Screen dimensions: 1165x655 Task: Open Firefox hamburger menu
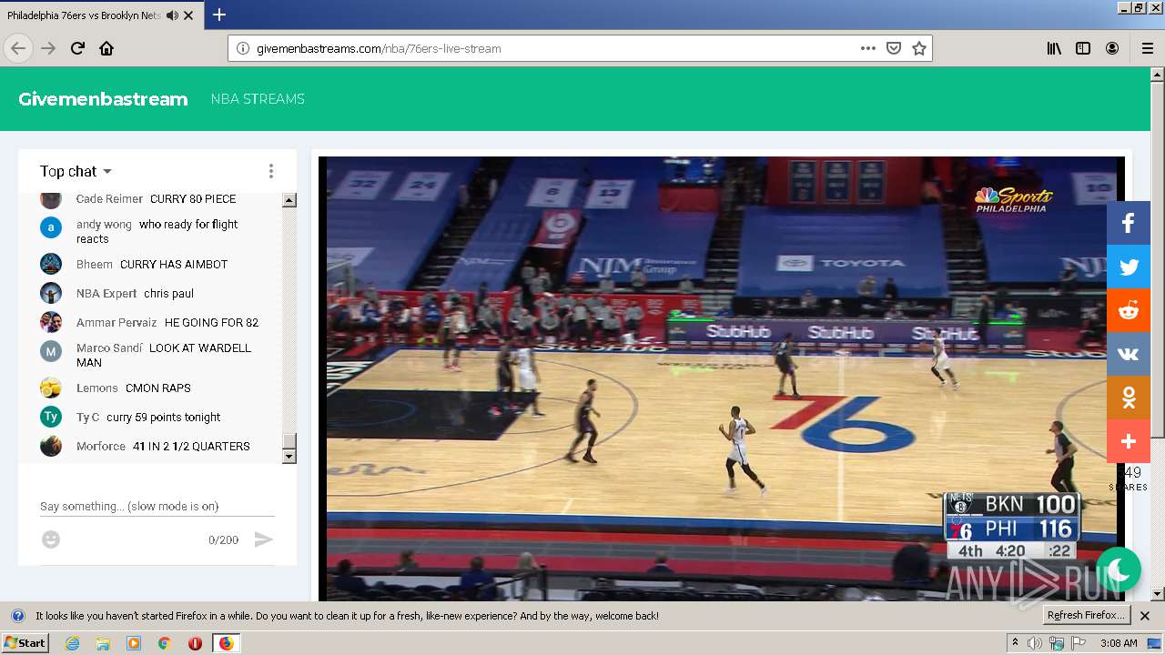click(x=1148, y=48)
